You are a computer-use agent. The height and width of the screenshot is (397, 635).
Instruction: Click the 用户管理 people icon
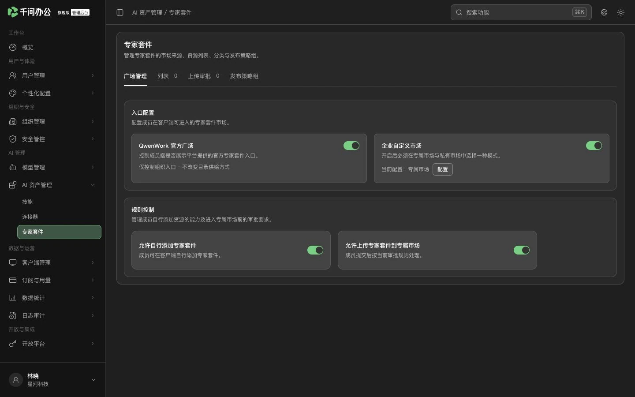tap(13, 75)
